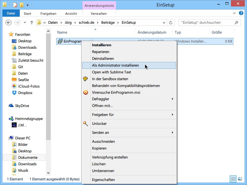This screenshot has width=247, height=185.
Task: Open Dokumente under Dieser PC
Action: [x=24, y=158]
